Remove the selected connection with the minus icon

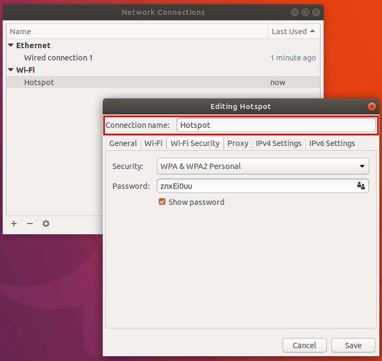[30, 224]
